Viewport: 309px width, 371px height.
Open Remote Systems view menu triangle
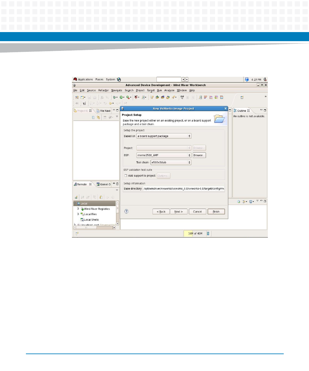click(117, 190)
